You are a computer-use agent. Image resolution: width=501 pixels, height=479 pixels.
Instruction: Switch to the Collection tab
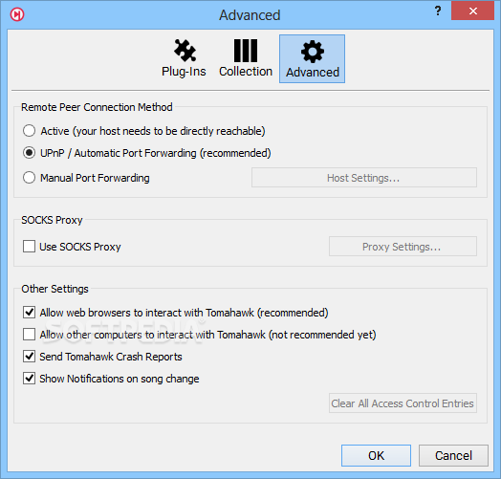246,58
